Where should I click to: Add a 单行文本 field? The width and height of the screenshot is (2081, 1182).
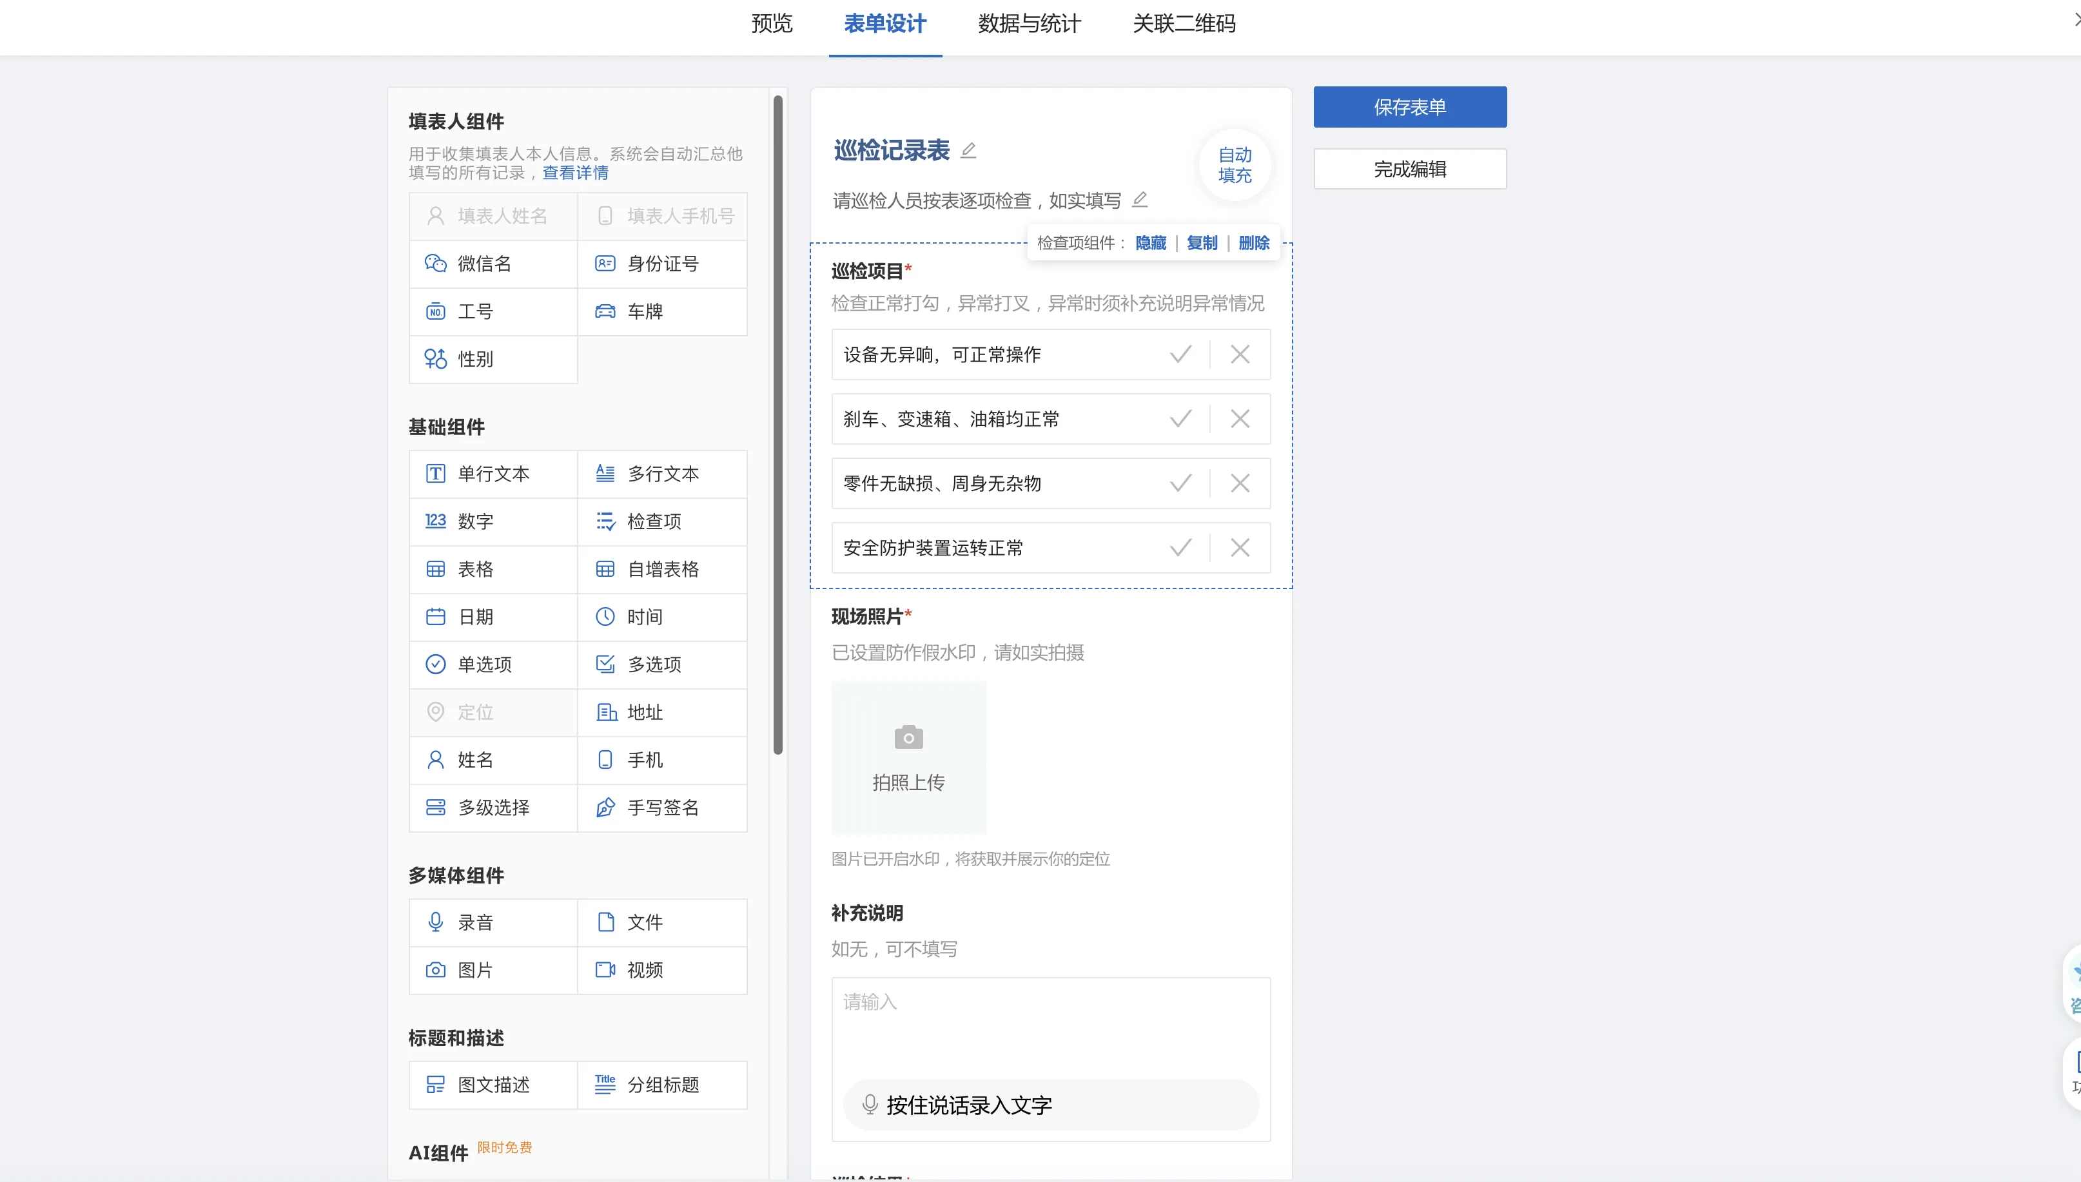tap(493, 474)
